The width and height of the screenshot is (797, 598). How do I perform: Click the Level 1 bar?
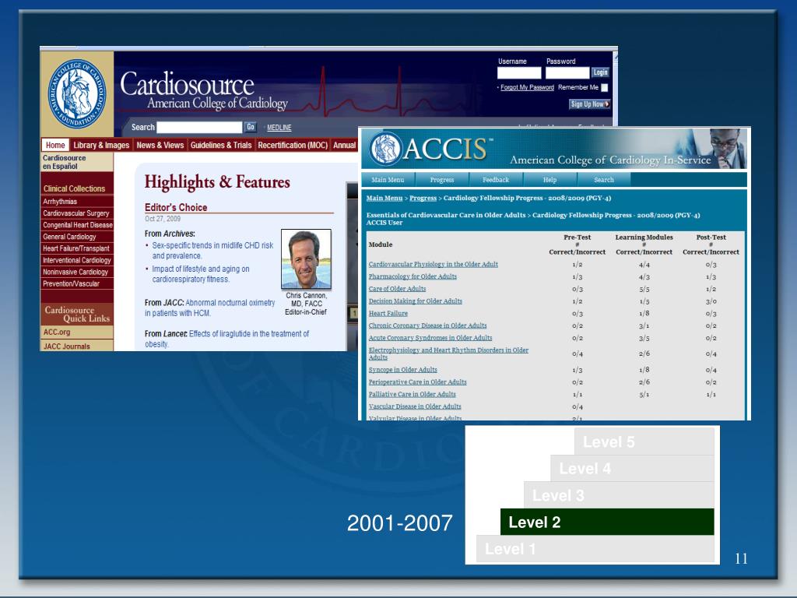click(x=595, y=549)
